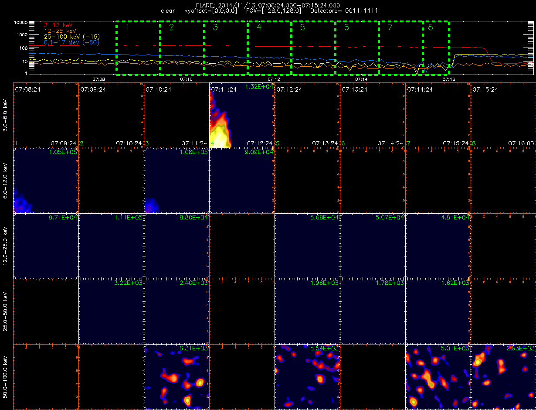
Task: Open the image panel with peak 2.40E+03
Action: pyautogui.click(x=177, y=312)
